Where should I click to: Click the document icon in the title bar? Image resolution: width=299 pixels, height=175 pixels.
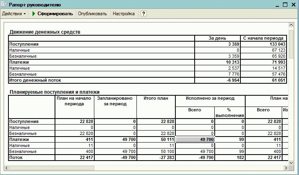pyautogui.click(x=4, y=4)
